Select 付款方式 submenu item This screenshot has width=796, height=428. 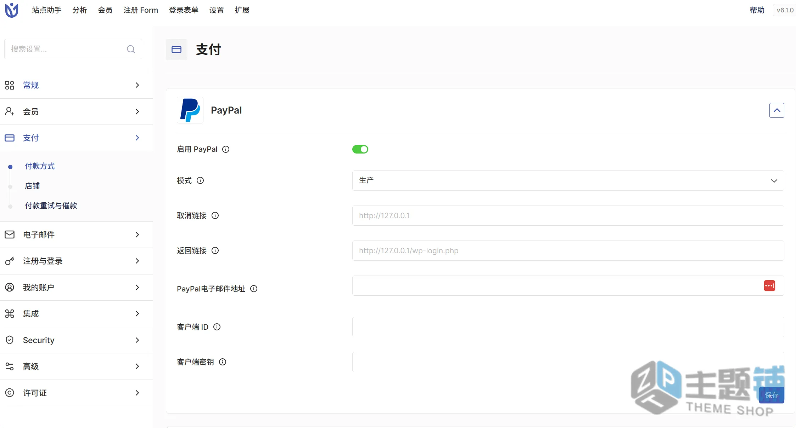click(x=40, y=166)
